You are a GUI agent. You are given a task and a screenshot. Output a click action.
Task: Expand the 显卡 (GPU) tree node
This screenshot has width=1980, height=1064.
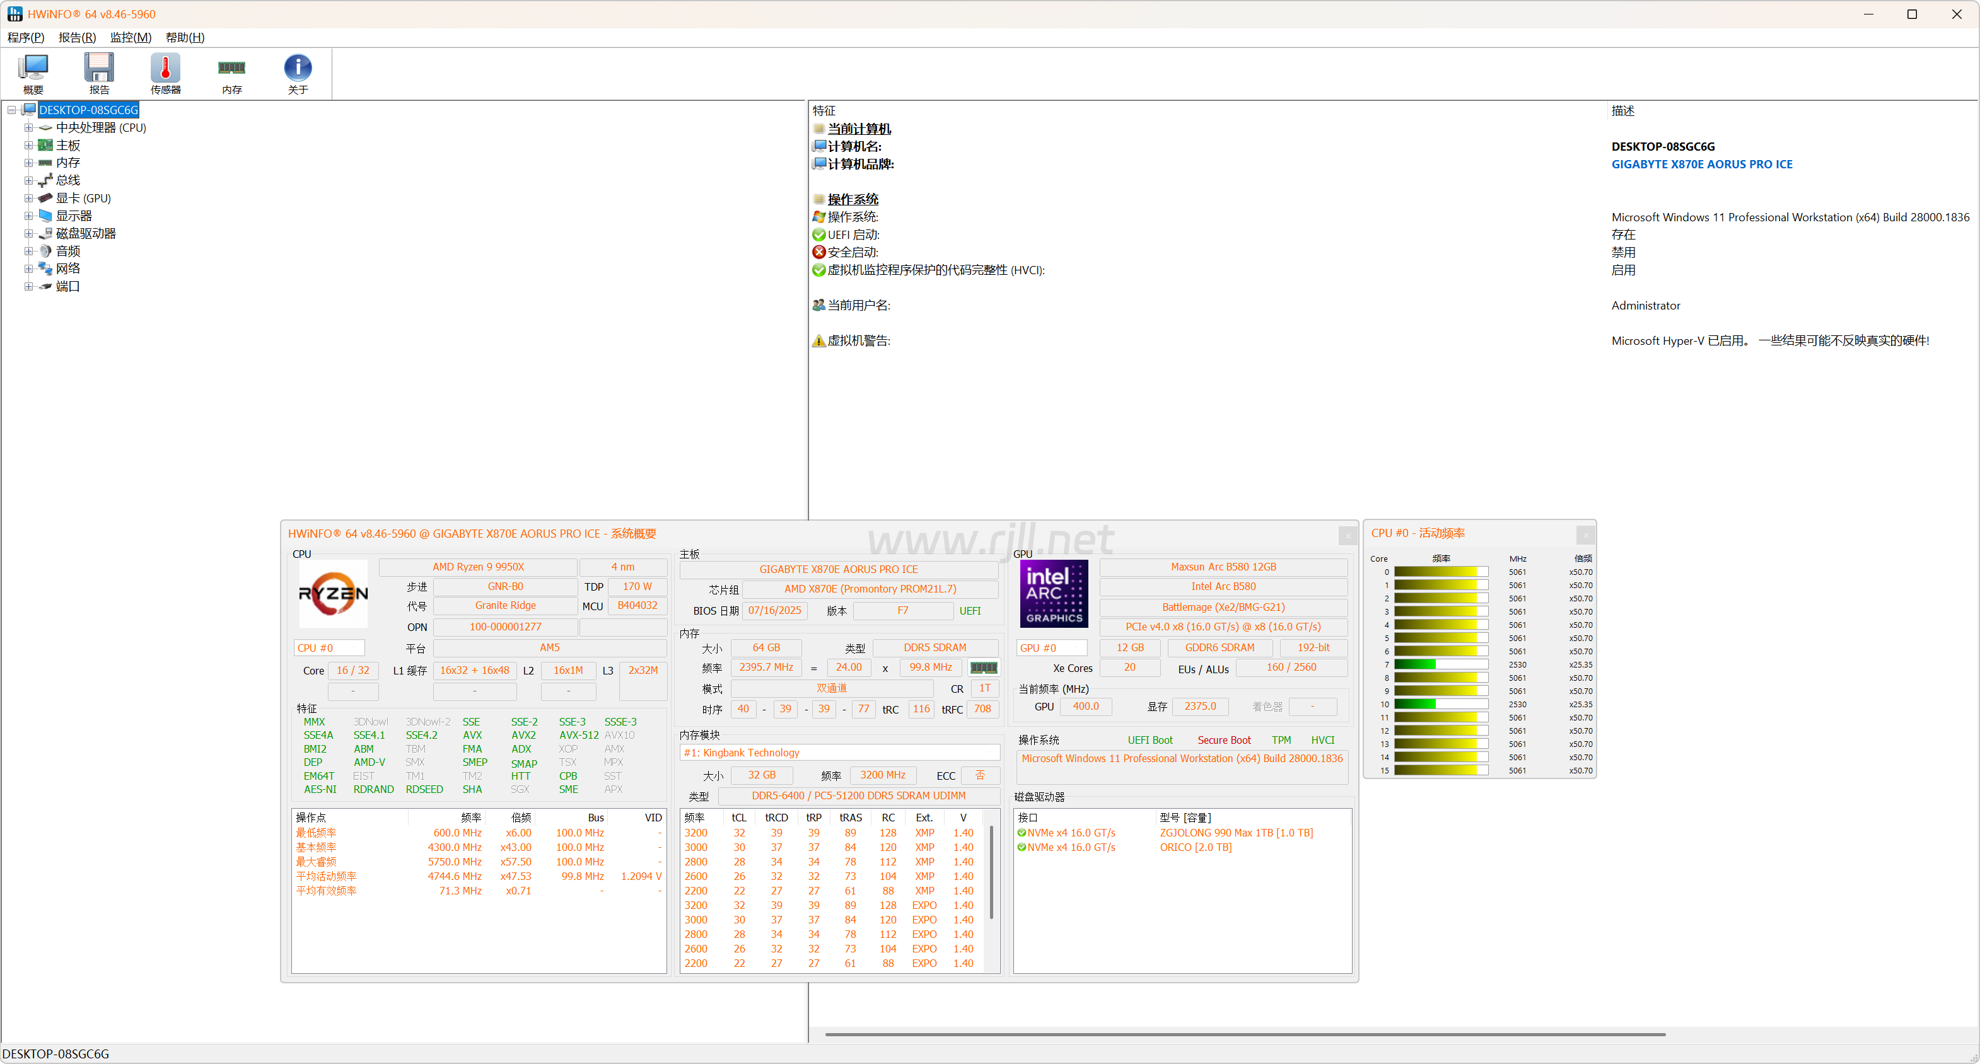(x=28, y=198)
